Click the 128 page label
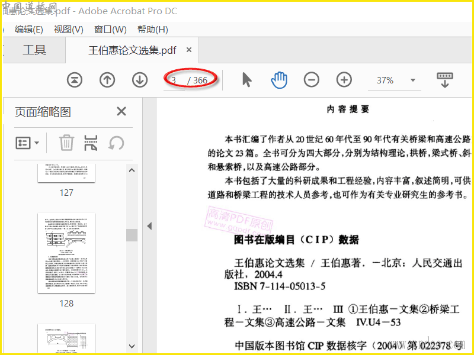The width and height of the screenshot is (474, 355). (66, 304)
